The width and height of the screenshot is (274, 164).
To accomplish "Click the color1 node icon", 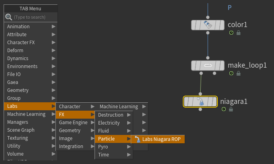I will click(207, 25).
